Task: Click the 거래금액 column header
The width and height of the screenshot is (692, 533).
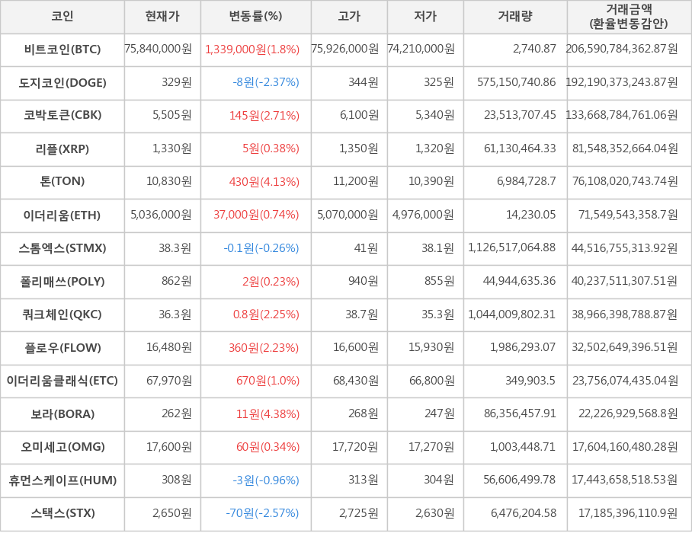Action: [x=629, y=16]
